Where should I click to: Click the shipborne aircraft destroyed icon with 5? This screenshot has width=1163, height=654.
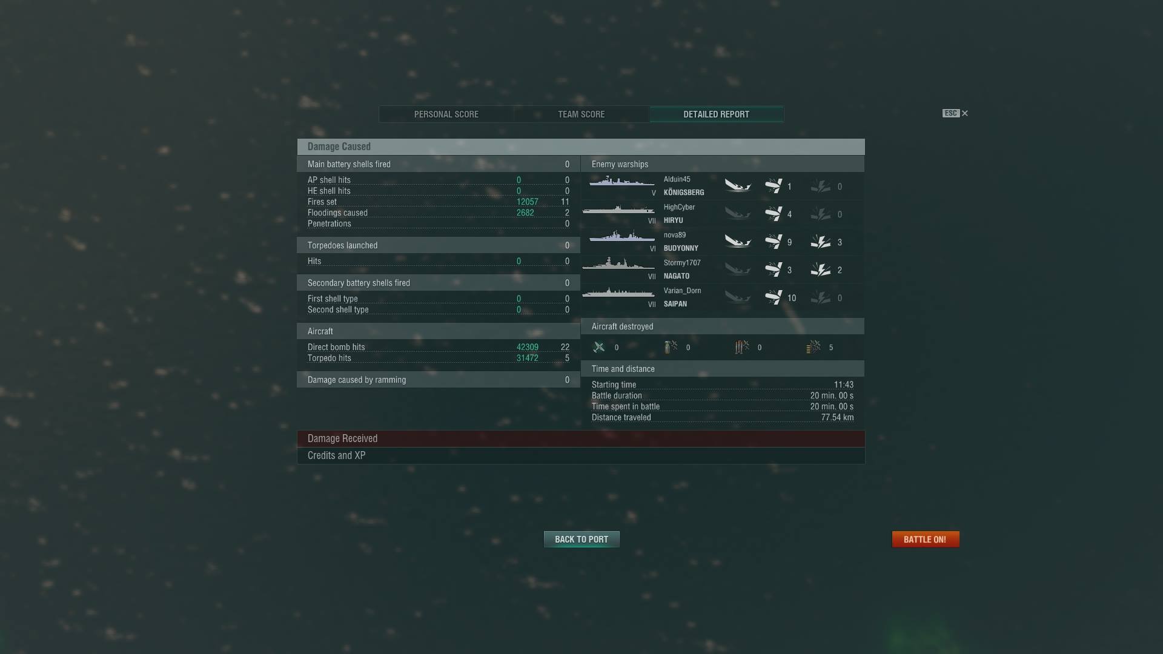click(x=813, y=347)
